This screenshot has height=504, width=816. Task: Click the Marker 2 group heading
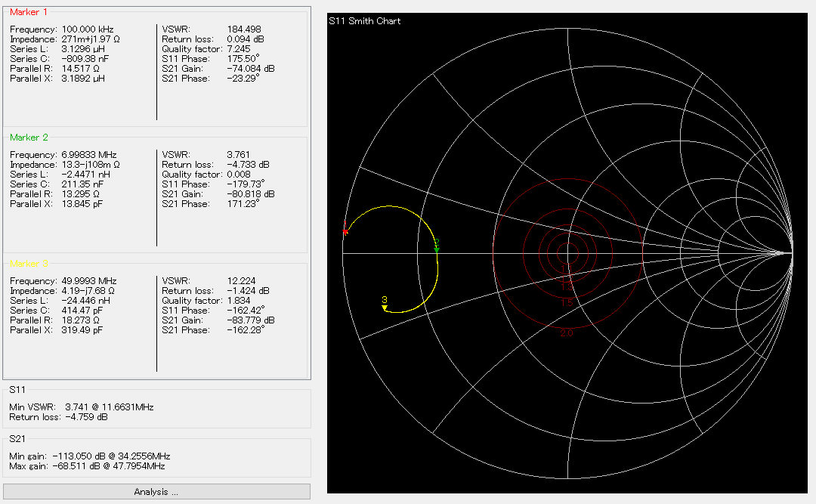tap(29, 138)
